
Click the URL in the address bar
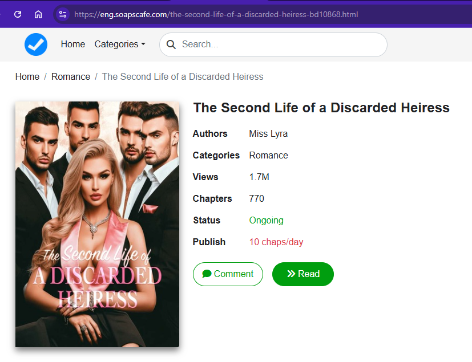(x=216, y=14)
